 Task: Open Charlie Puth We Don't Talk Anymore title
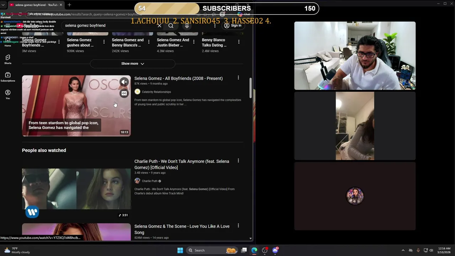click(182, 164)
